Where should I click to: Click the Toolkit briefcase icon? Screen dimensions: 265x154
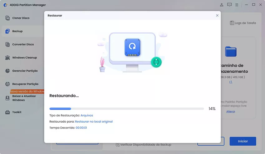pyautogui.click(x=7, y=112)
